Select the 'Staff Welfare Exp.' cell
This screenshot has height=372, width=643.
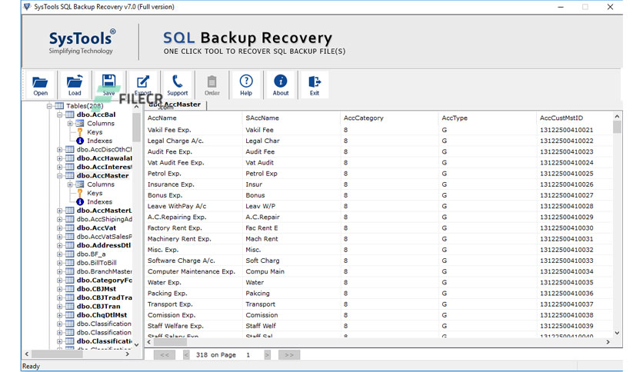(x=175, y=326)
